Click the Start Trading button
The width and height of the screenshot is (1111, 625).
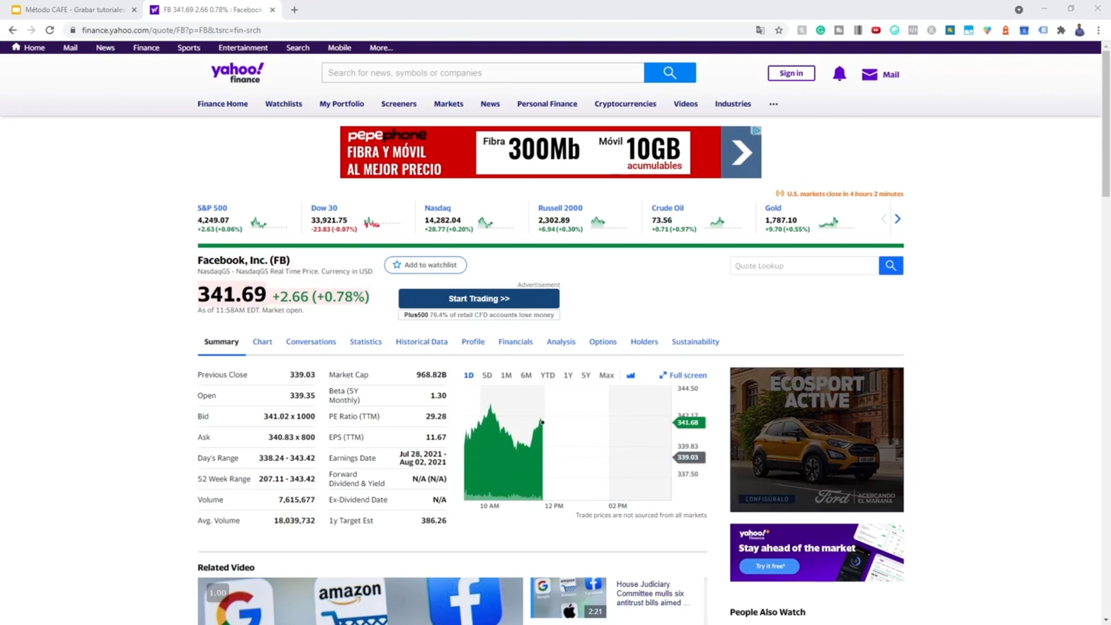click(x=479, y=299)
